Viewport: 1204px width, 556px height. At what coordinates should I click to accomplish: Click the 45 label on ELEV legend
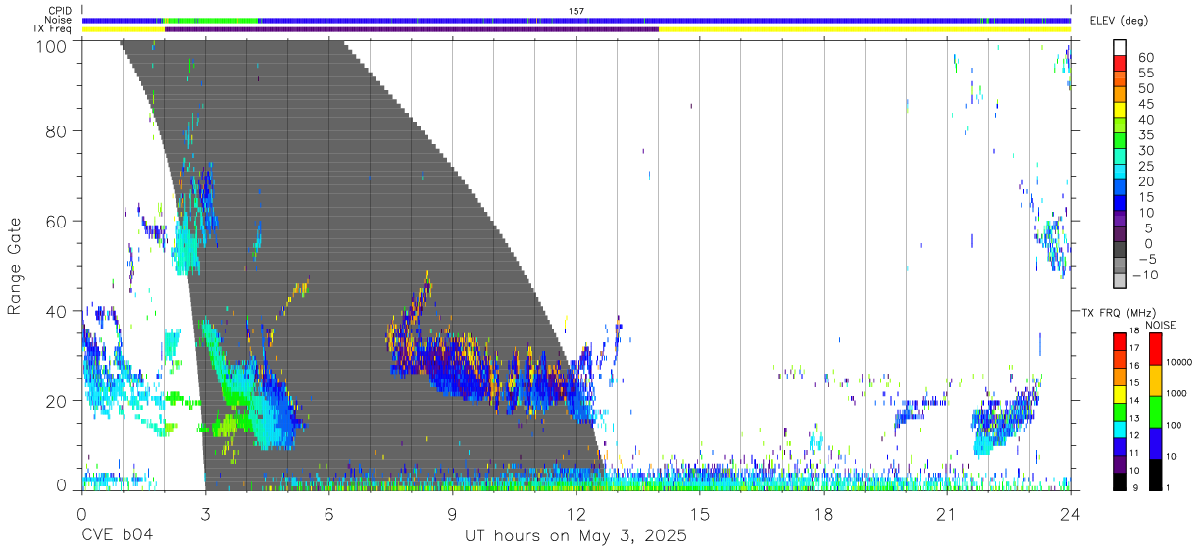pyautogui.click(x=1145, y=104)
